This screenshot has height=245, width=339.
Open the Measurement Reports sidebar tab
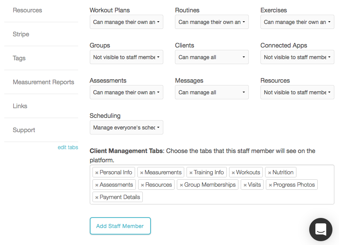pos(43,82)
